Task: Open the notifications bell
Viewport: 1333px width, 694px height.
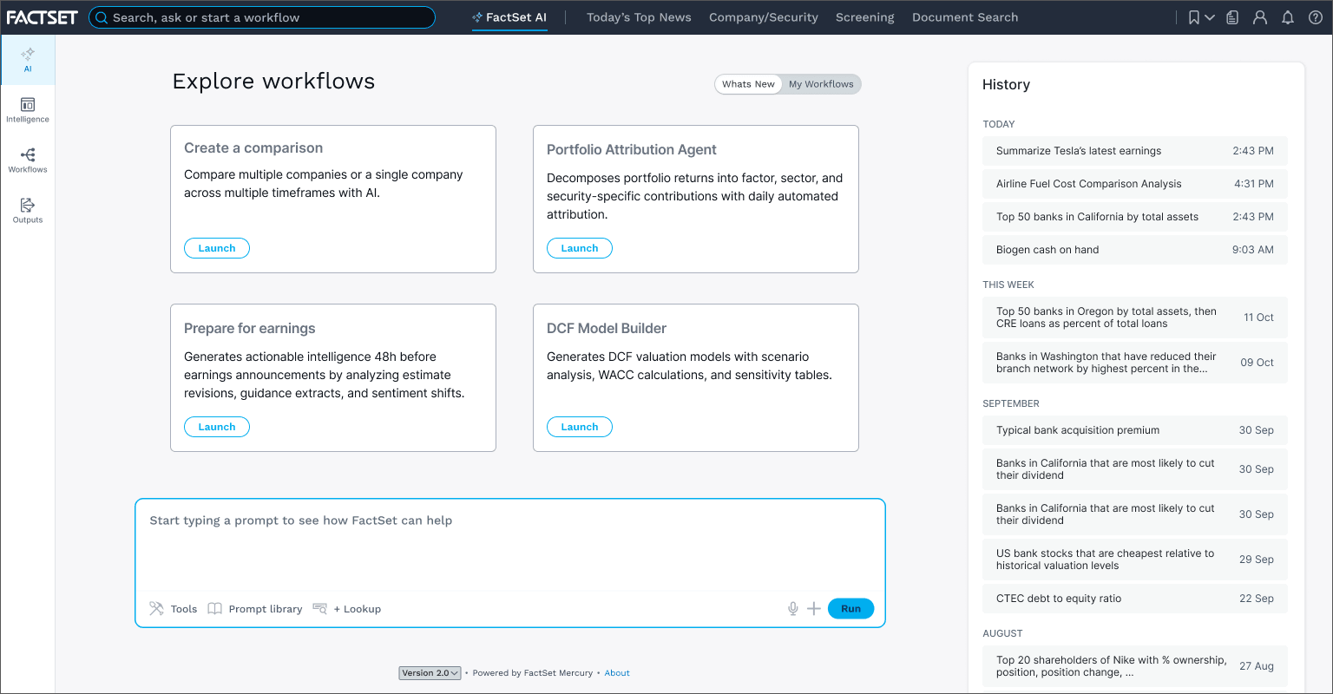Action: 1288,17
